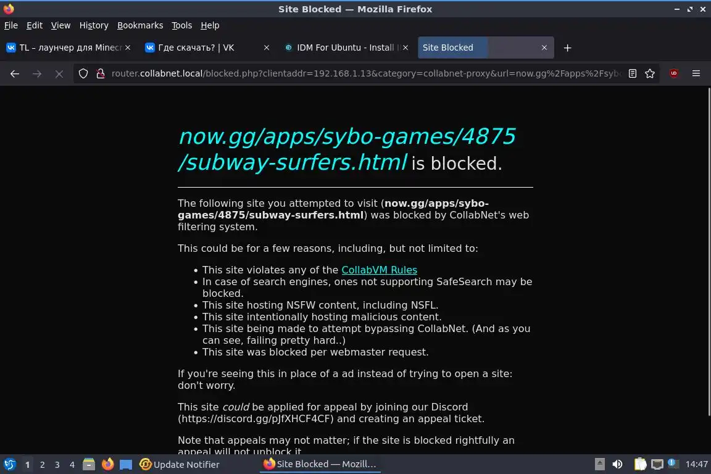Open the Firefox hamburger application menu
The width and height of the screenshot is (711, 474).
click(x=696, y=73)
